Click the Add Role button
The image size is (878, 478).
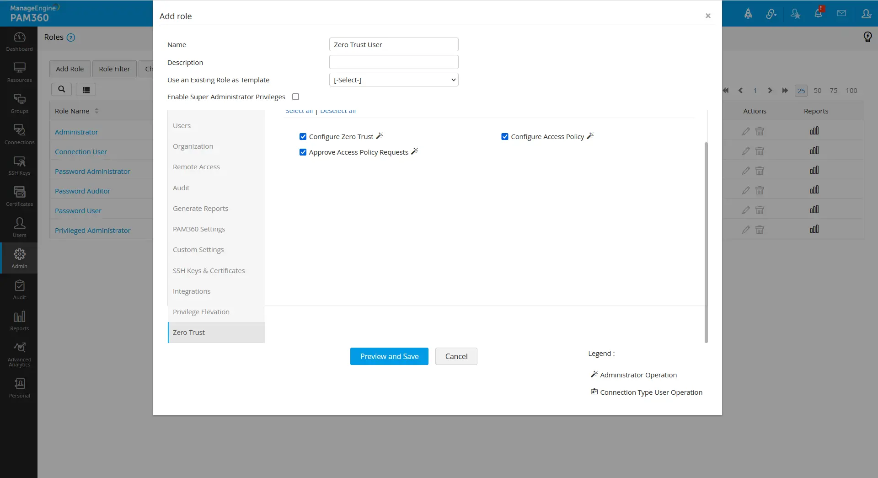point(70,69)
